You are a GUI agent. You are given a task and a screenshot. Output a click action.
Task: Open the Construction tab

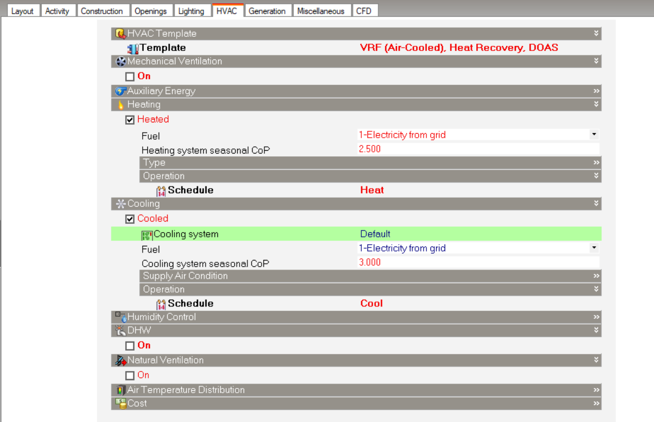coord(102,11)
